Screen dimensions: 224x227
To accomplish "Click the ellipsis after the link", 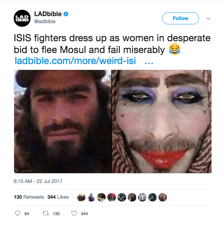I will tap(149, 63).
